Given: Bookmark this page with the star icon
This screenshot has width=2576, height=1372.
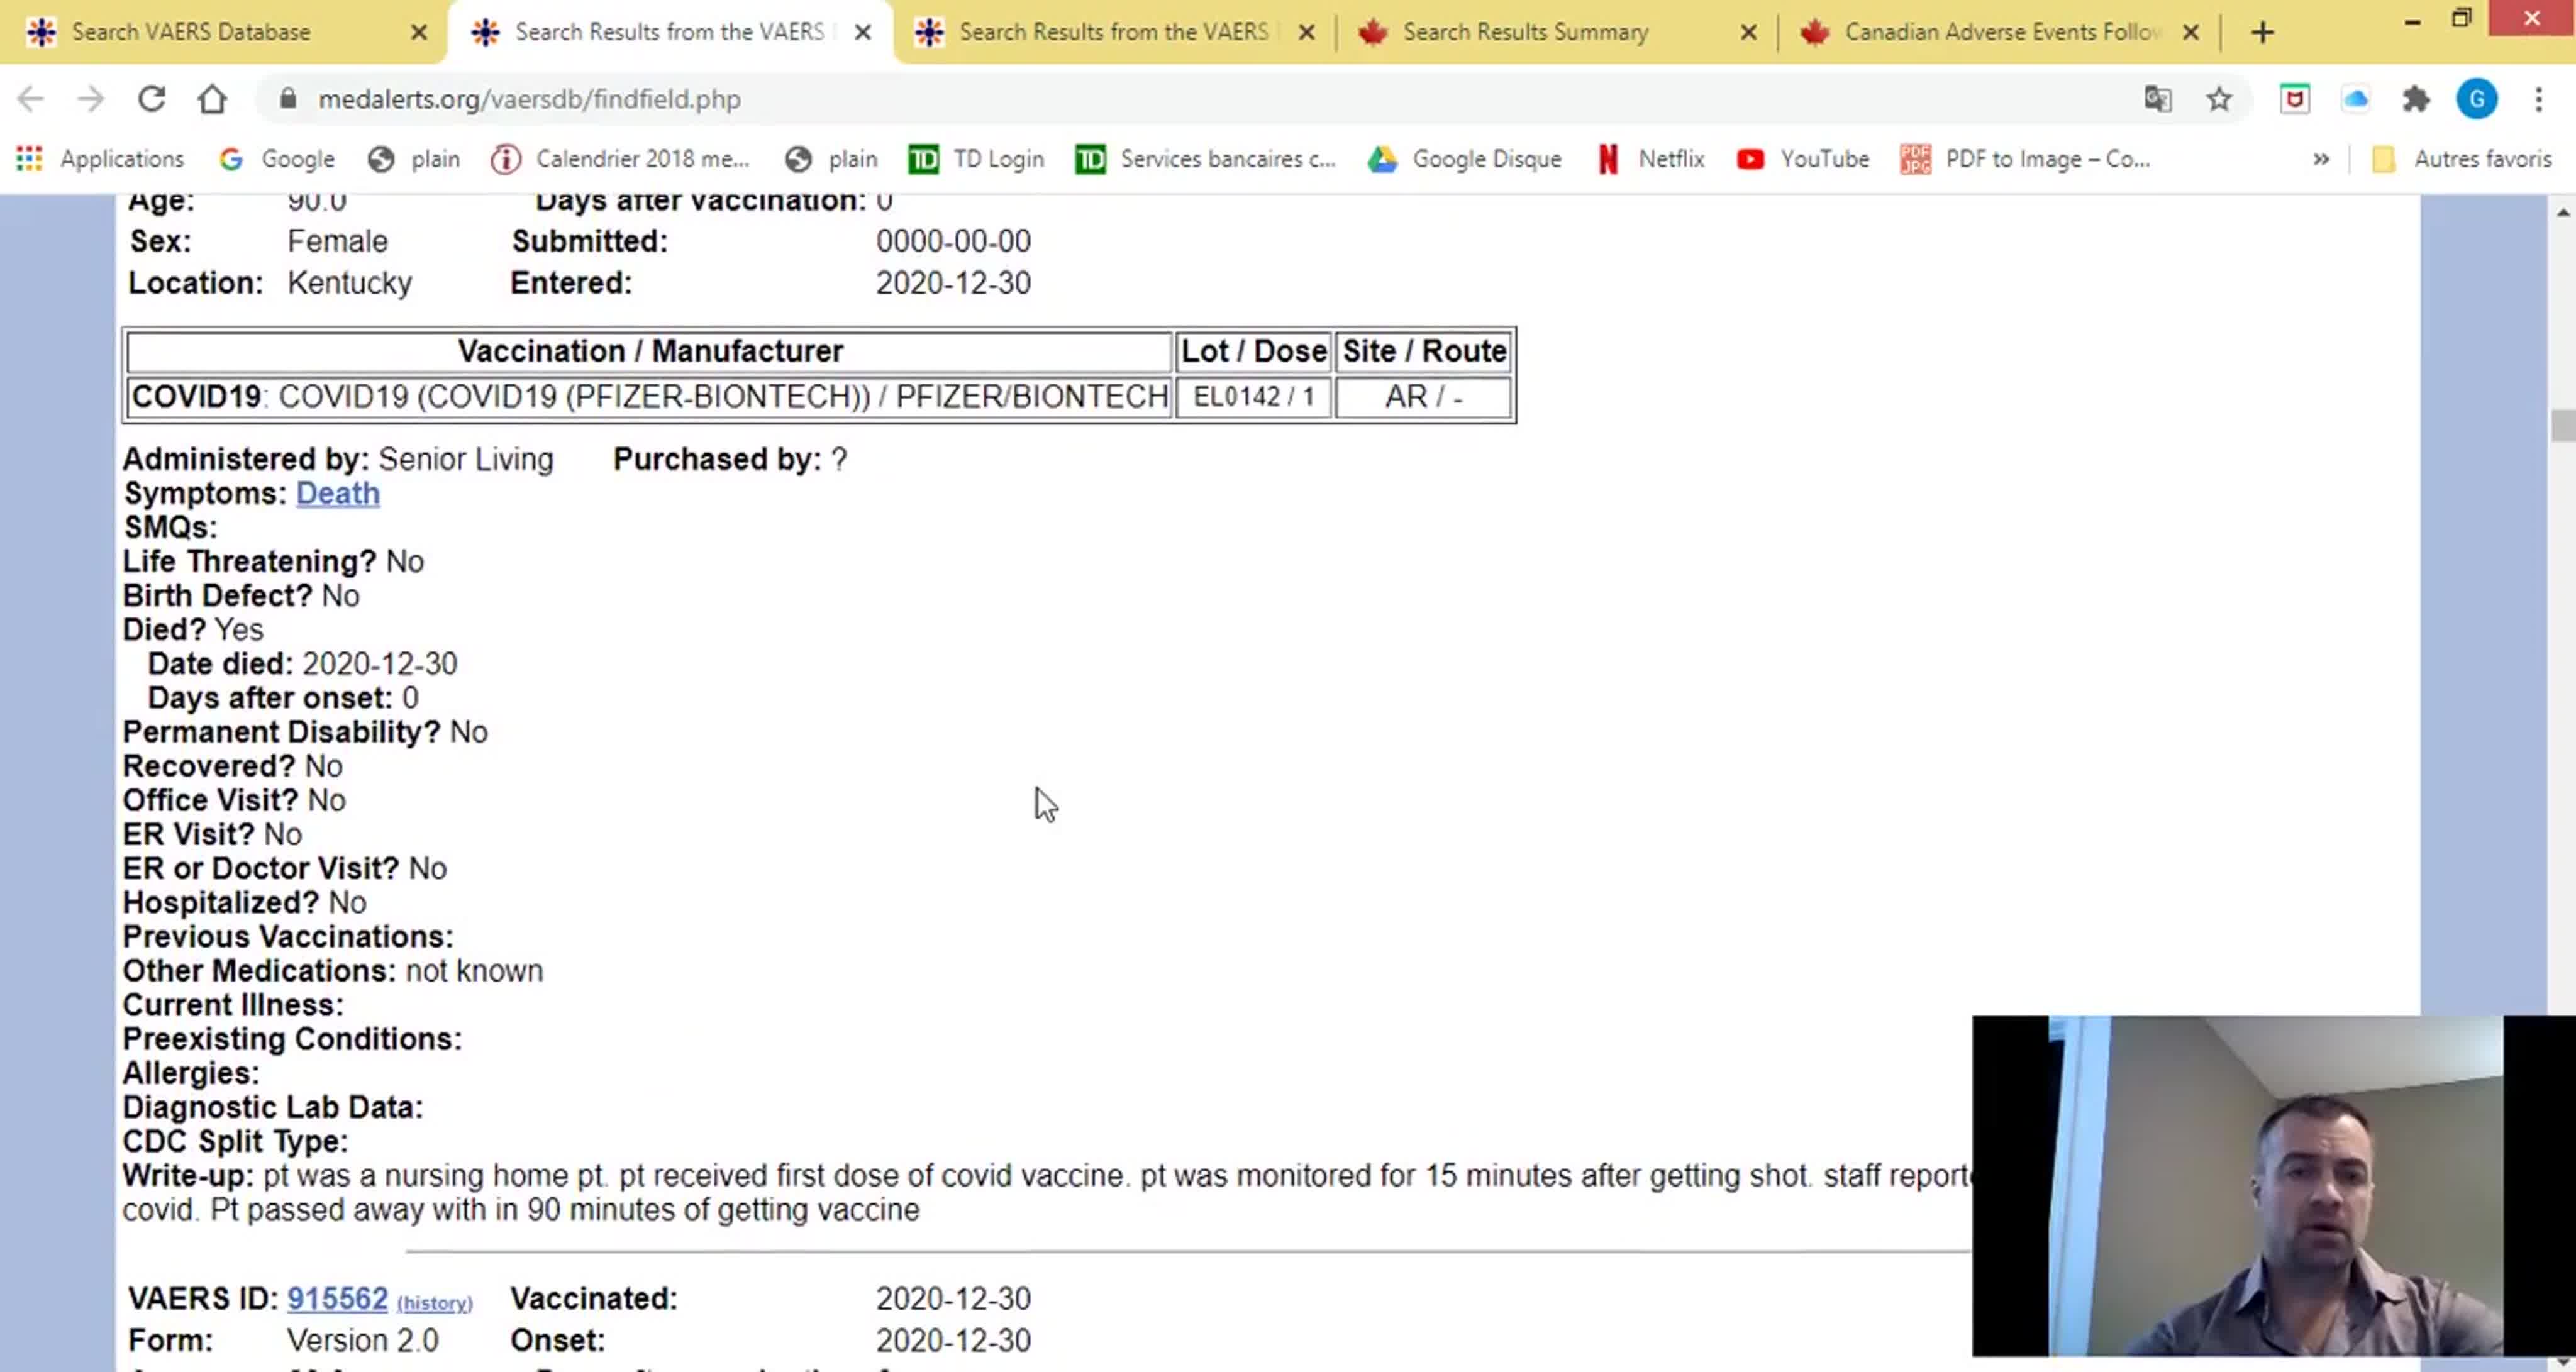Looking at the screenshot, I should (2219, 99).
